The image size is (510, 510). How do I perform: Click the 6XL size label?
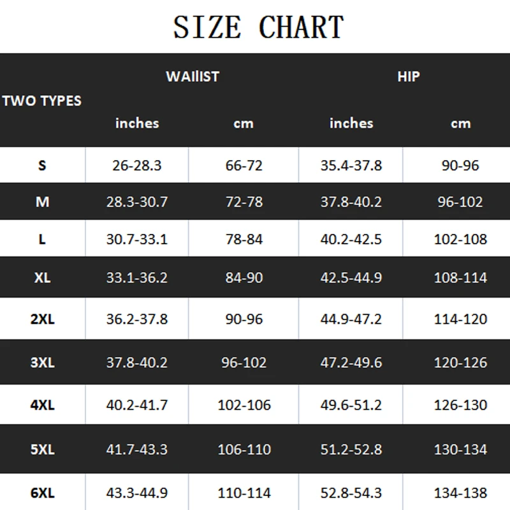tap(42, 493)
